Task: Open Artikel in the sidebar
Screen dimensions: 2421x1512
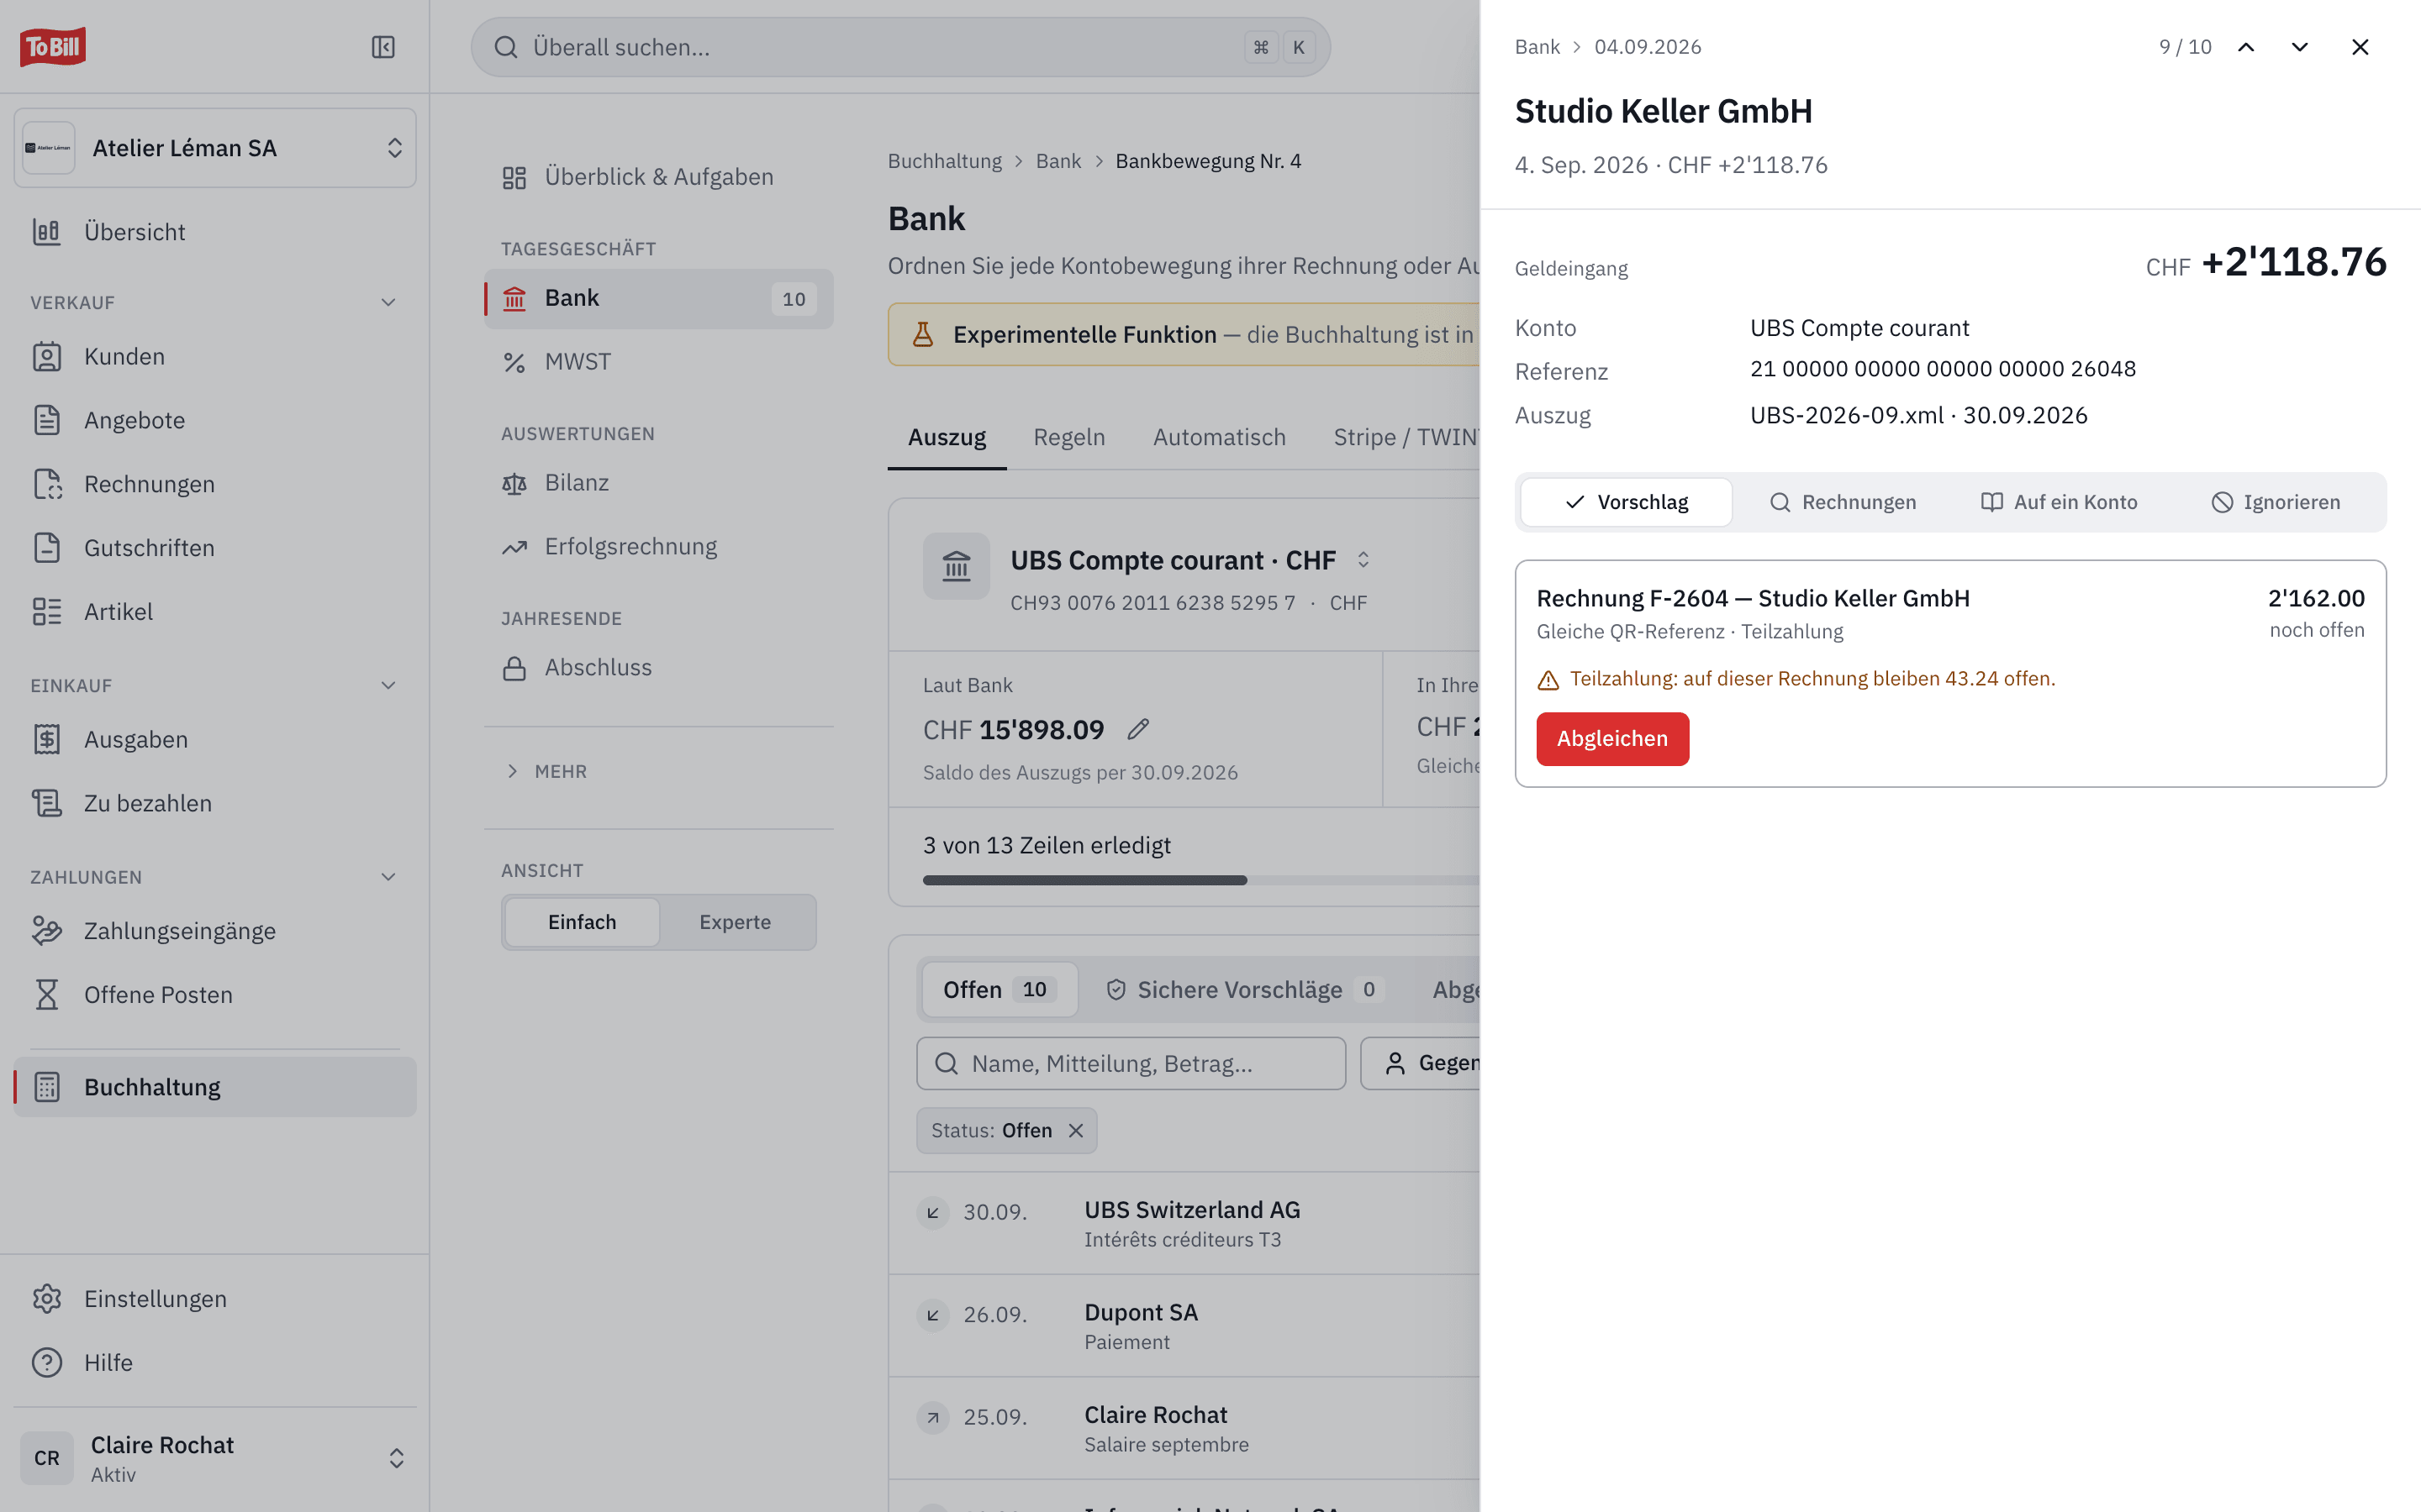Action: [215, 611]
